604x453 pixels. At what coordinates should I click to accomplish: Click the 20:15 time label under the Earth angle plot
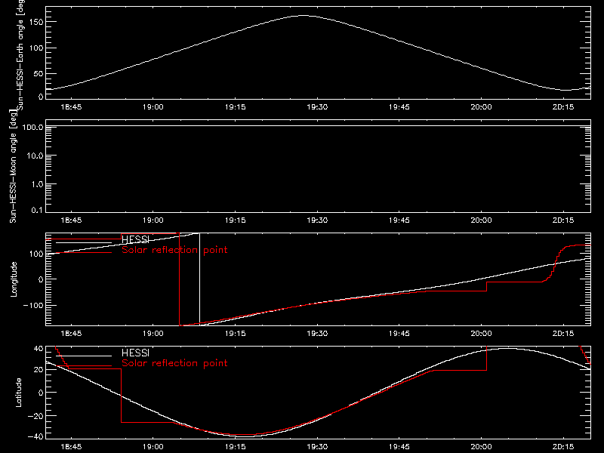[563, 106]
